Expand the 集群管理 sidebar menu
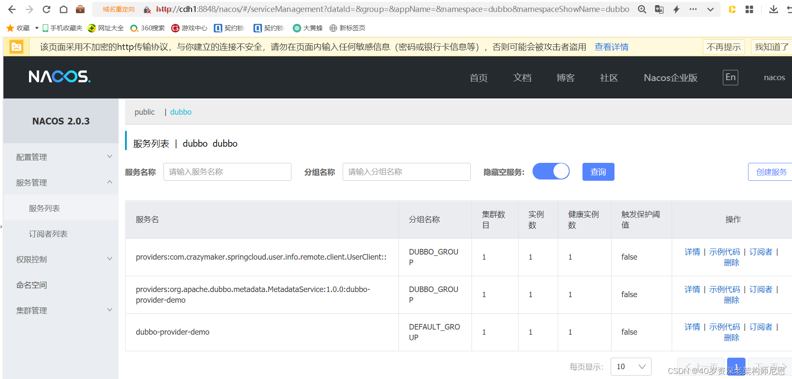Image resolution: width=792 pixels, height=379 pixels. tap(61, 310)
